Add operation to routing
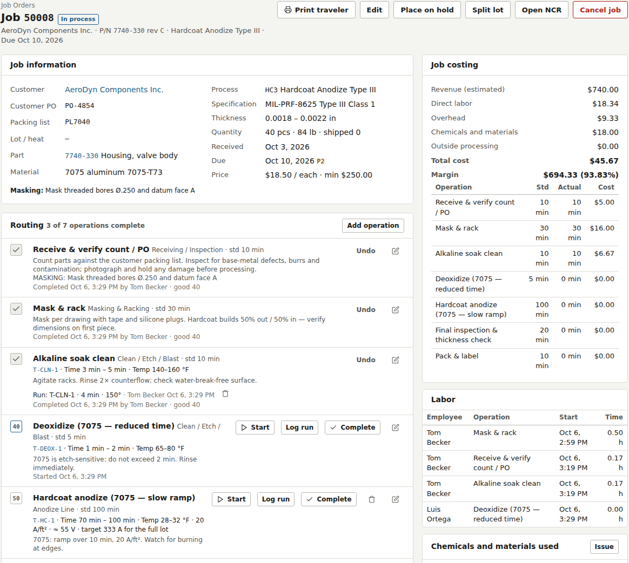 coord(373,226)
